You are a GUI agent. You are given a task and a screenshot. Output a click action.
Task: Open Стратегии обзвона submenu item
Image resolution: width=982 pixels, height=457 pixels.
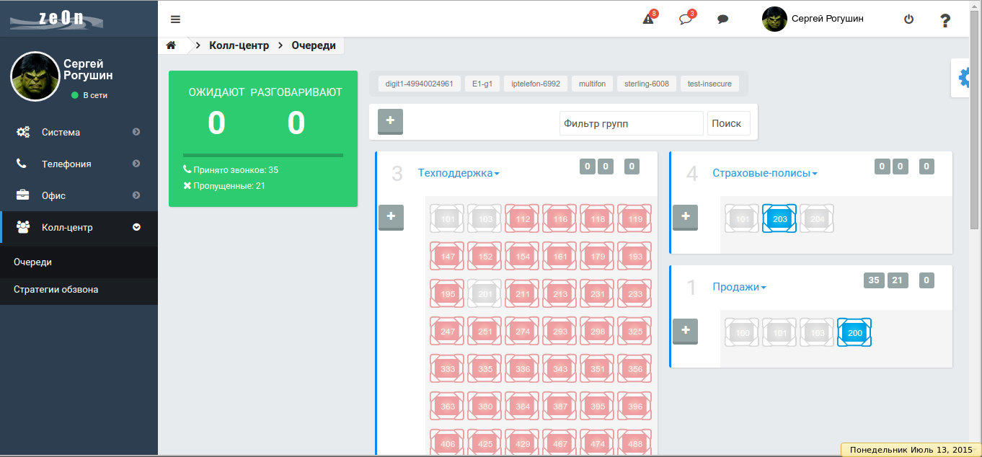click(79, 290)
